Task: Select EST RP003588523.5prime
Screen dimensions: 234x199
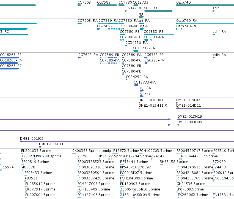Action: (x=96, y=162)
